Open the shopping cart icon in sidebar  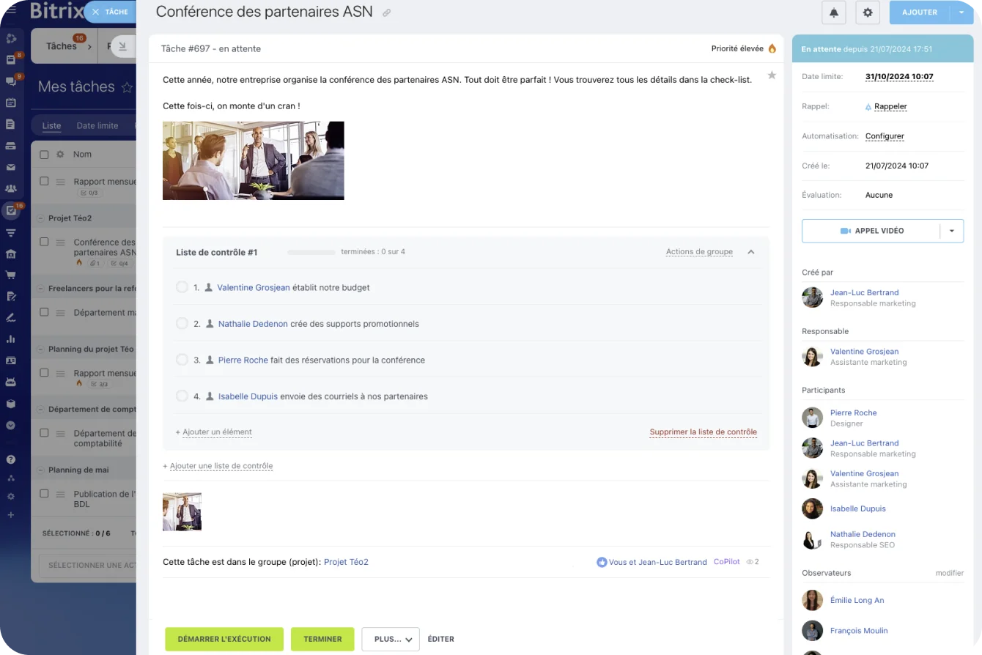(x=11, y=275)
